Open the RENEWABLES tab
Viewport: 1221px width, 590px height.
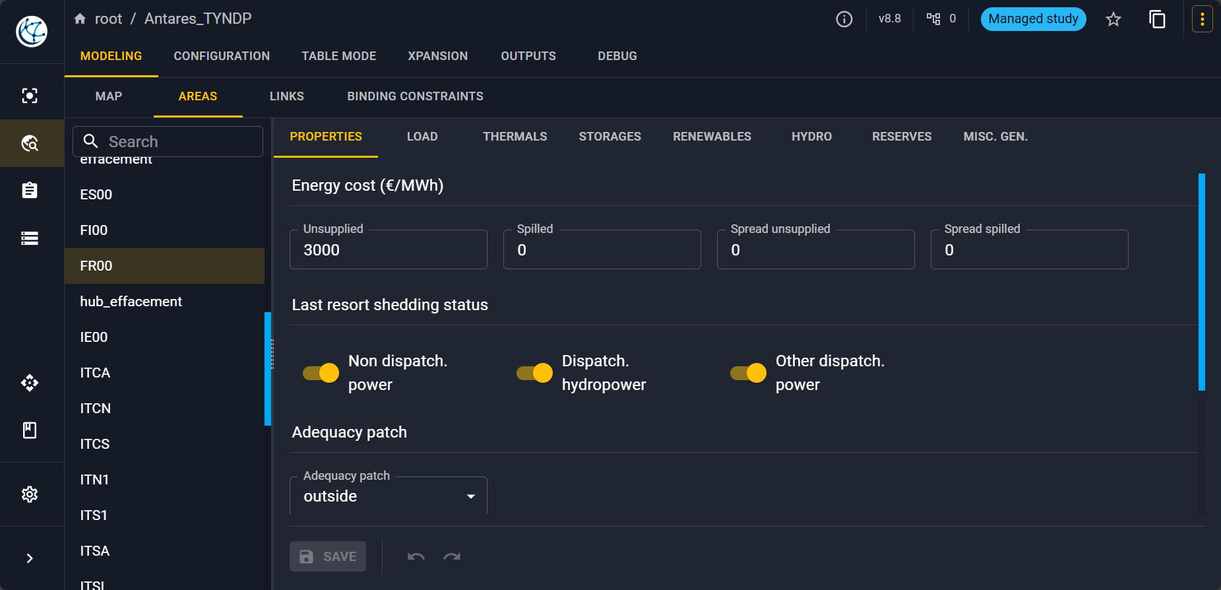[x=712, y=137]
